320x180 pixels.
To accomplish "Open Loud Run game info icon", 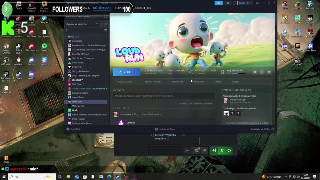I will 262,72.
